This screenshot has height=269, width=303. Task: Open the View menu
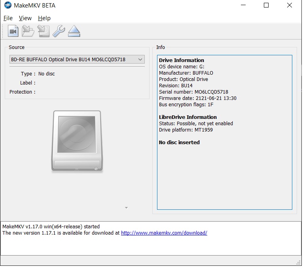[25, 18]
